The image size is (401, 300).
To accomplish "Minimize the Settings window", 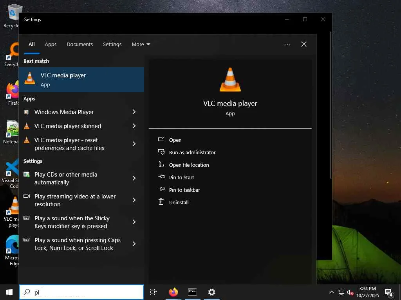I will click(x=287, y=20).
